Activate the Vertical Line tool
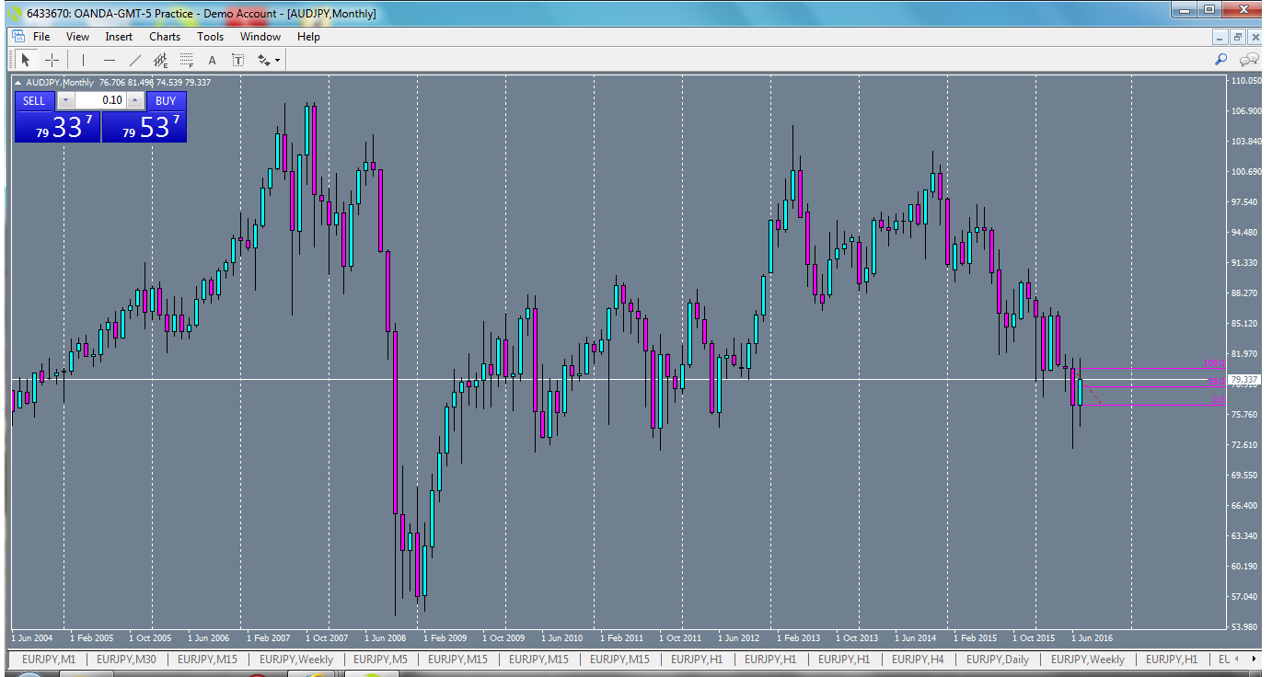The image size is (1272, 677). pyautogui.click(x=83, y=59)
